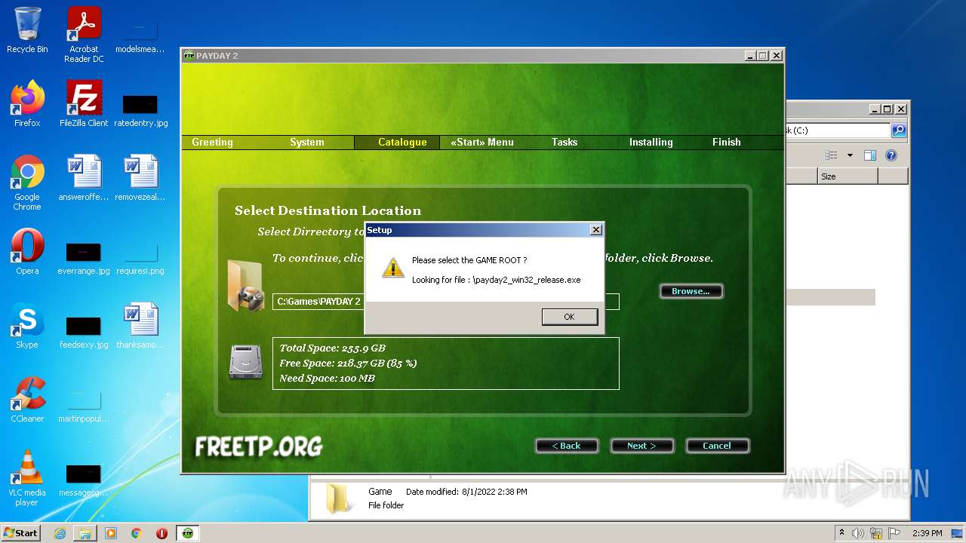966x543 pixels.
Task: Click the hard drive icon in installer
Action: (246, 362)
